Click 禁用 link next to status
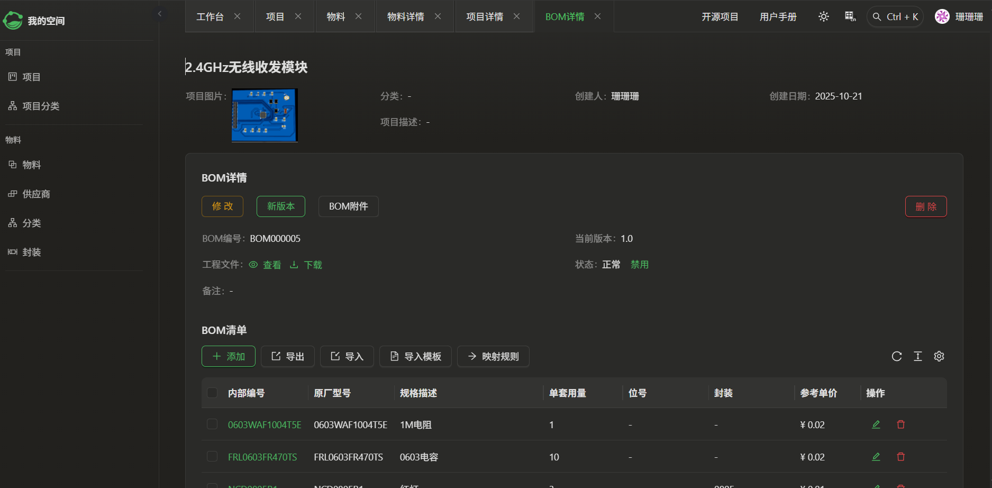 639,265
